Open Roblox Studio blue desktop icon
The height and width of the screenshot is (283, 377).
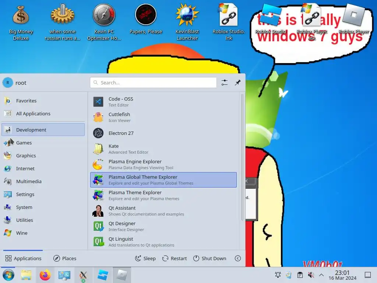click(x=270, y=19)
